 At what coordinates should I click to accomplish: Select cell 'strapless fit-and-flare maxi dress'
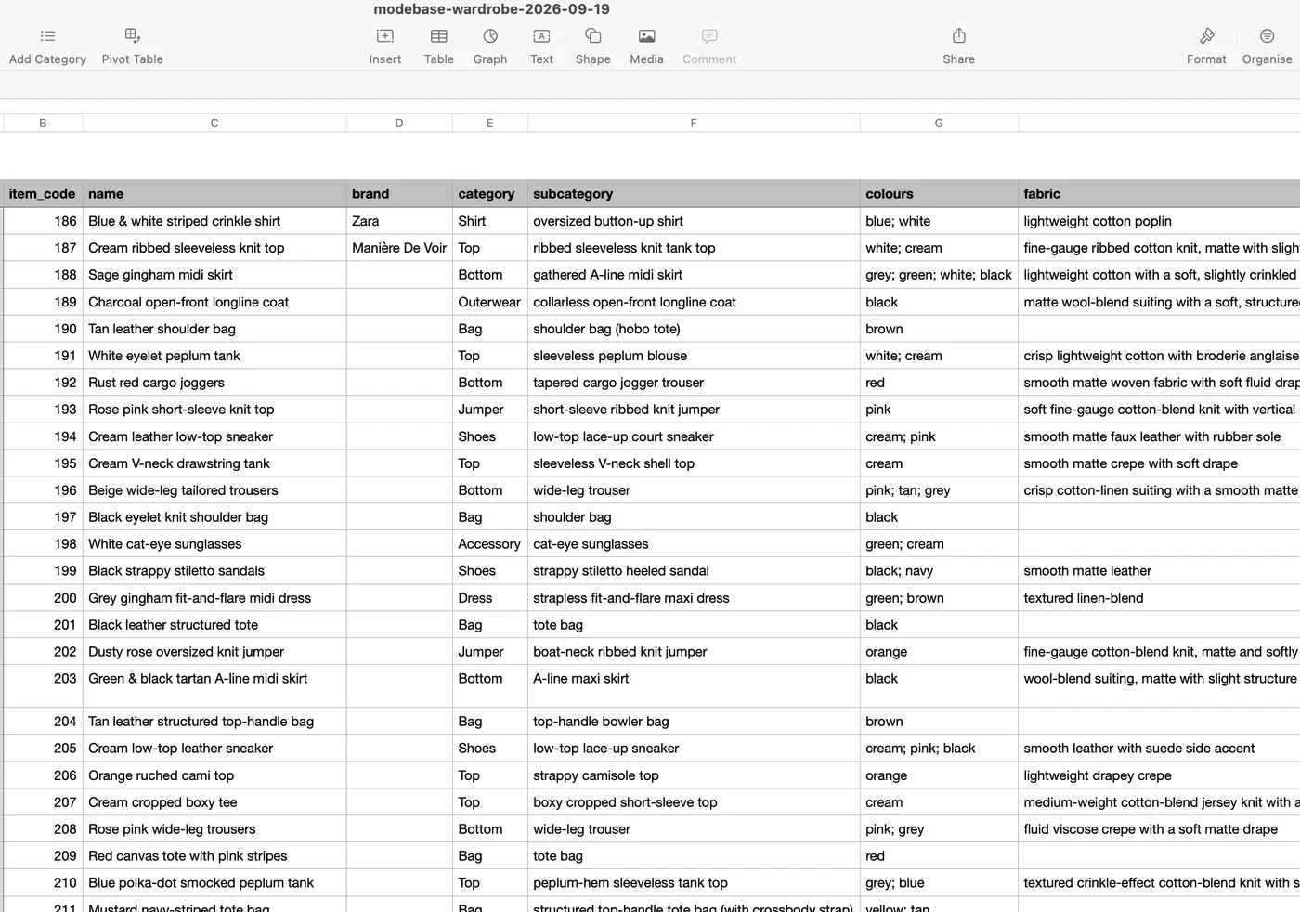(694, 598)
